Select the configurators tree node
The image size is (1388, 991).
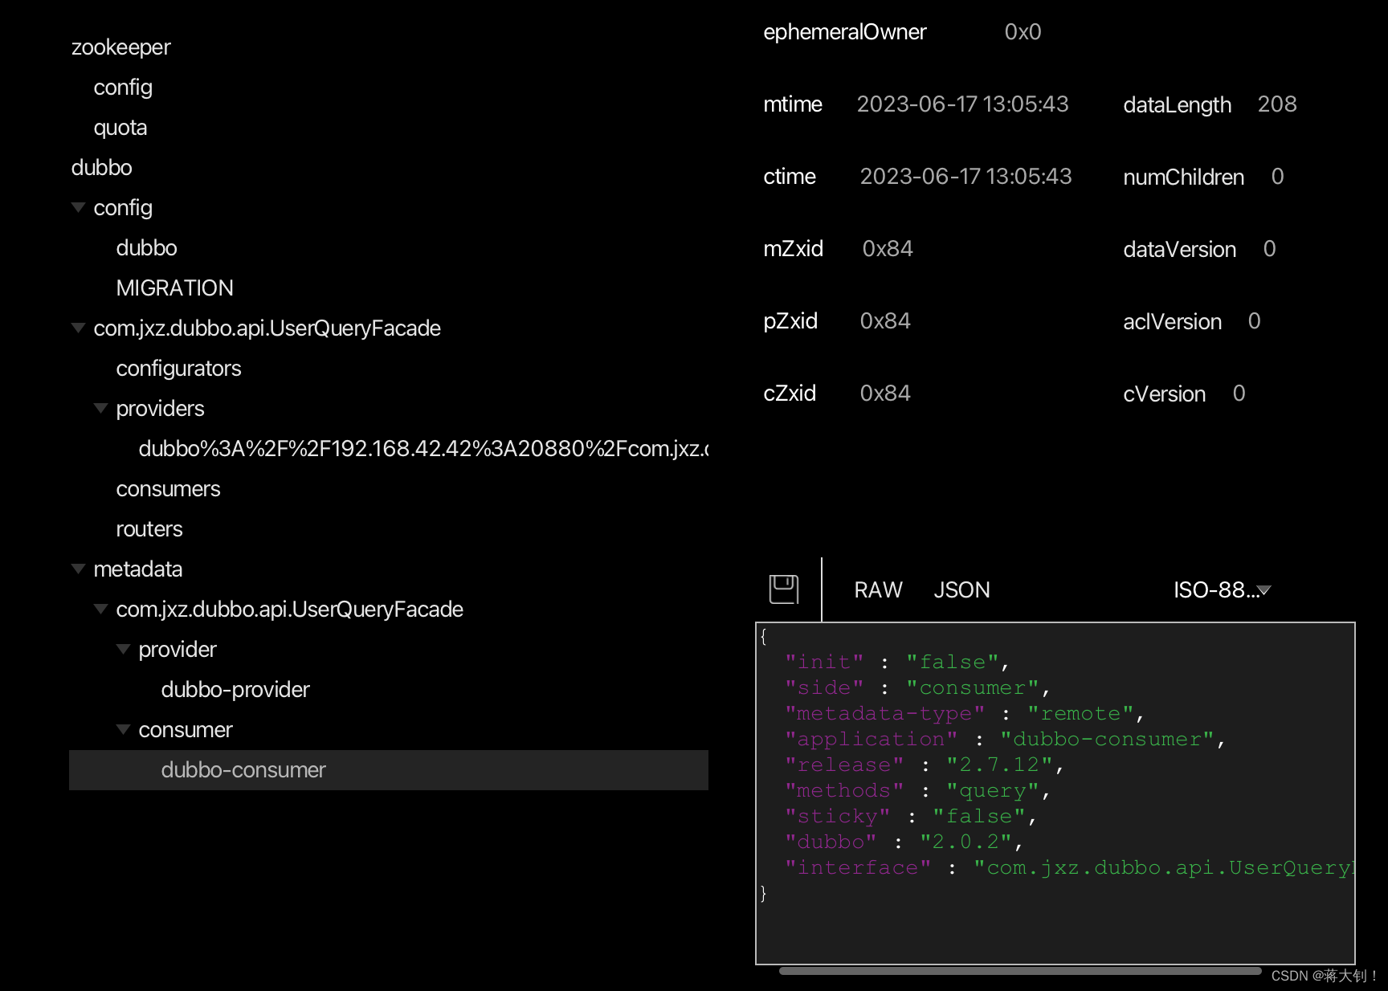pyautogui.click(x=179, y=369)
